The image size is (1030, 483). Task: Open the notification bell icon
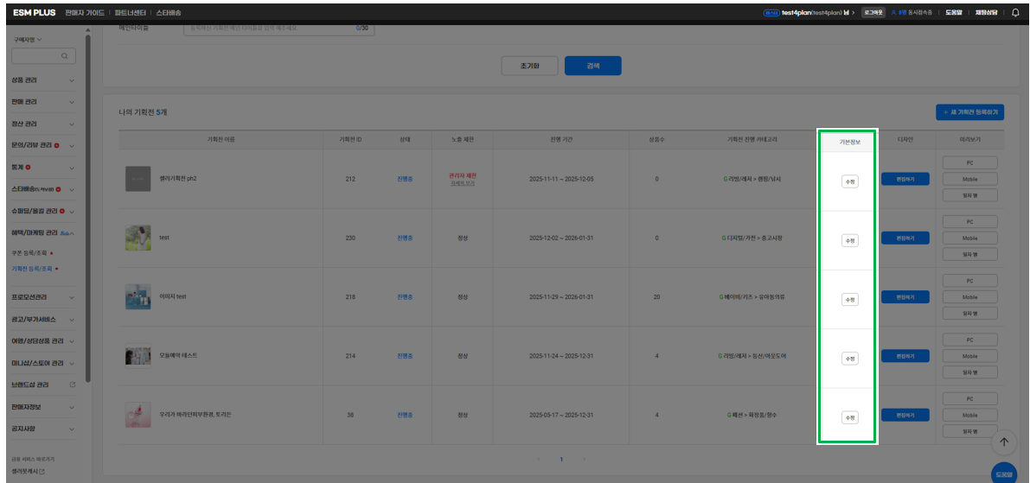(1015, 12)
